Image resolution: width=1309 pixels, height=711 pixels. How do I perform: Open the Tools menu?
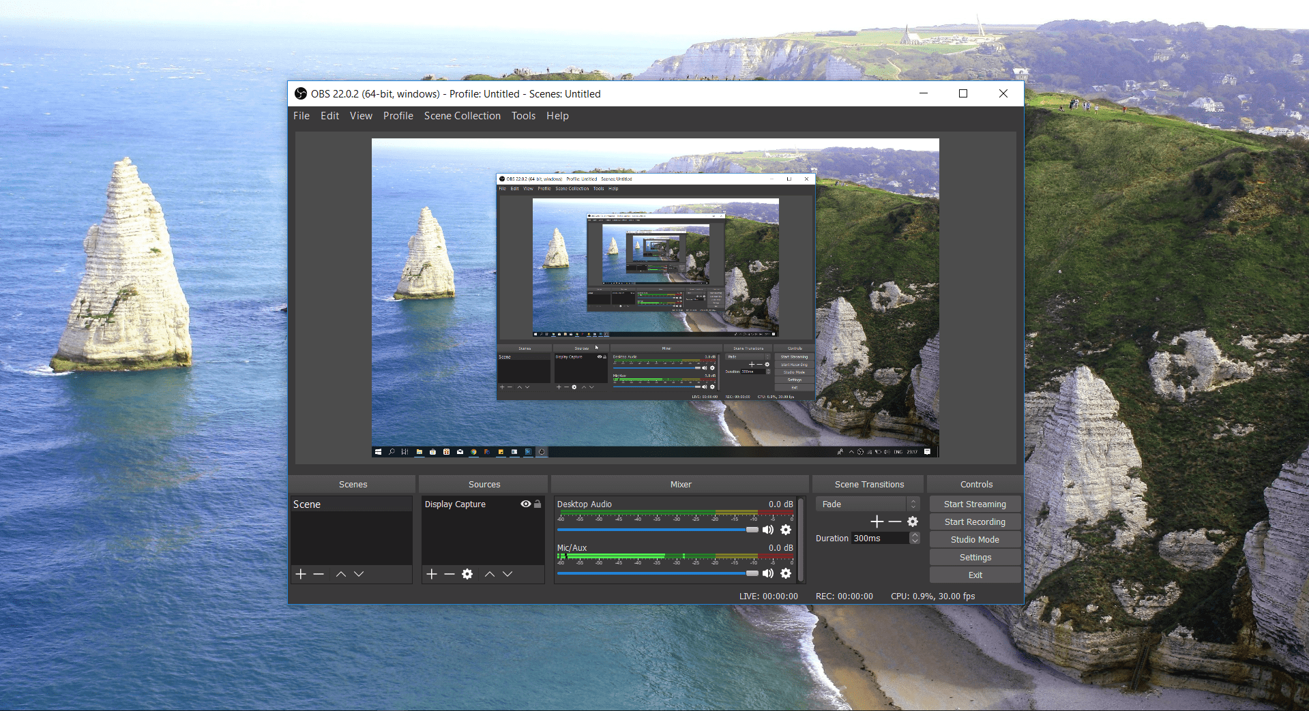(524, 116)
